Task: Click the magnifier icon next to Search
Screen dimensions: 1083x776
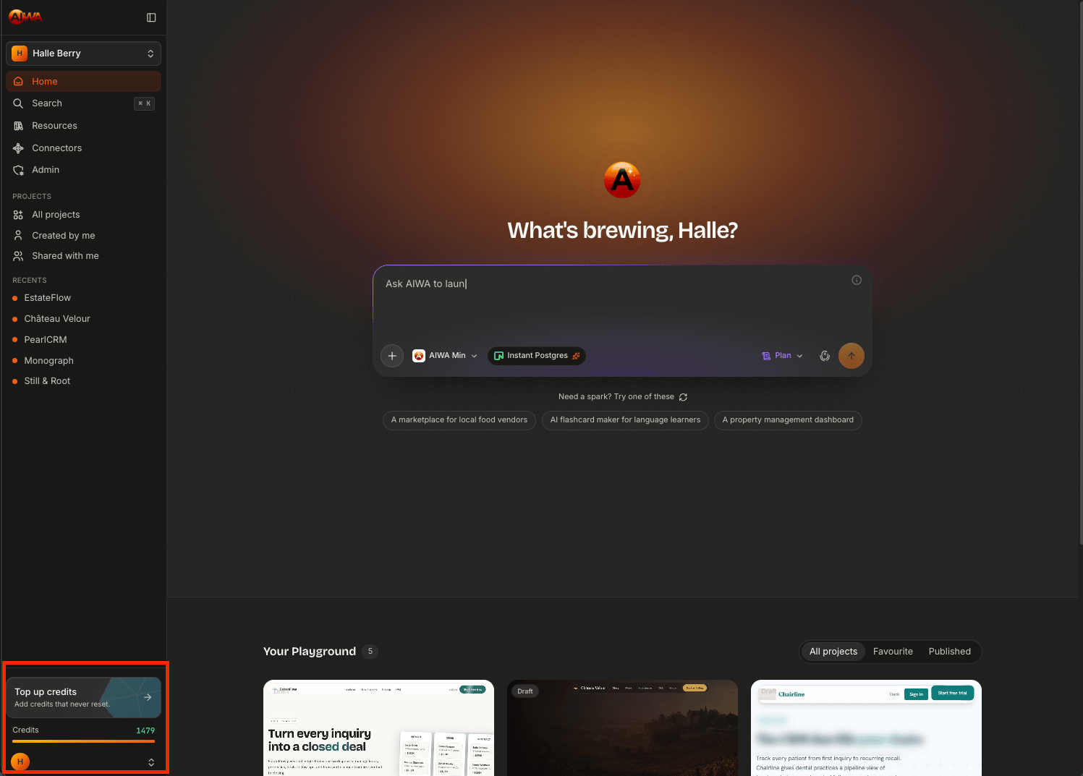Action: (x=18, y=103)
